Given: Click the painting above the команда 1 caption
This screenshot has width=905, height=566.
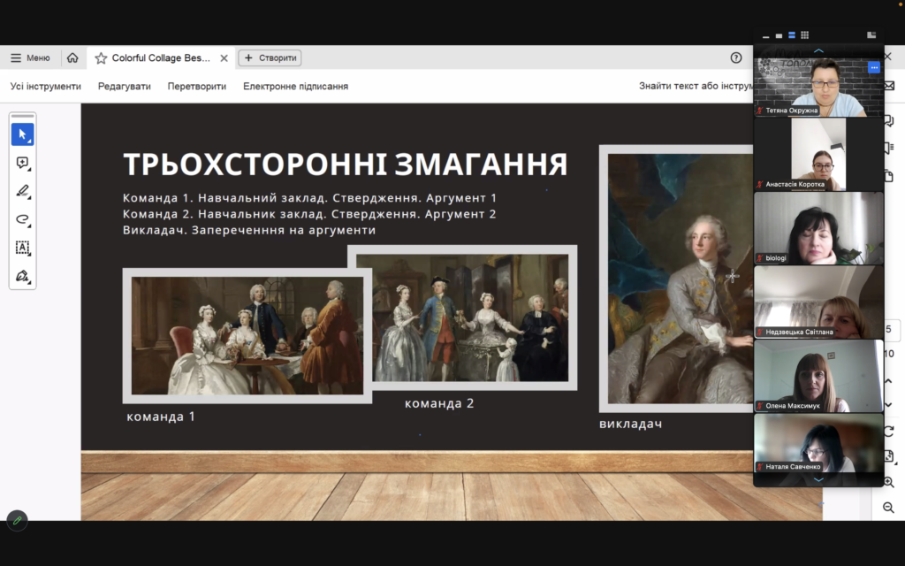Looking at the screenshot, I should click(x=247, y=335).
